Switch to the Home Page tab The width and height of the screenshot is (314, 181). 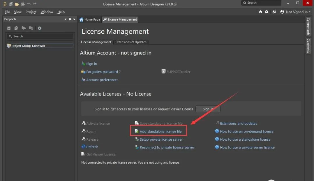(90, 19)
